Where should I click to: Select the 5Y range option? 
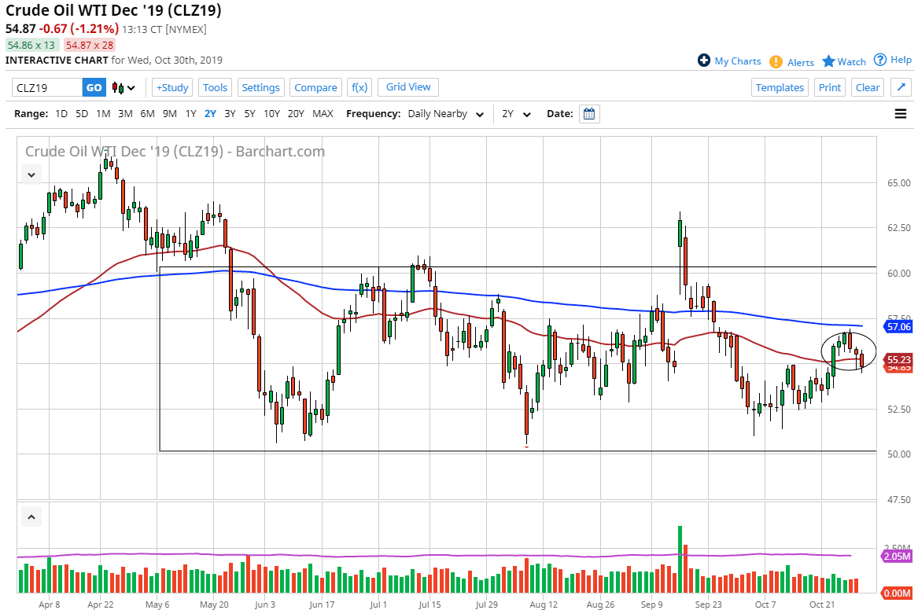coord(249,114)
